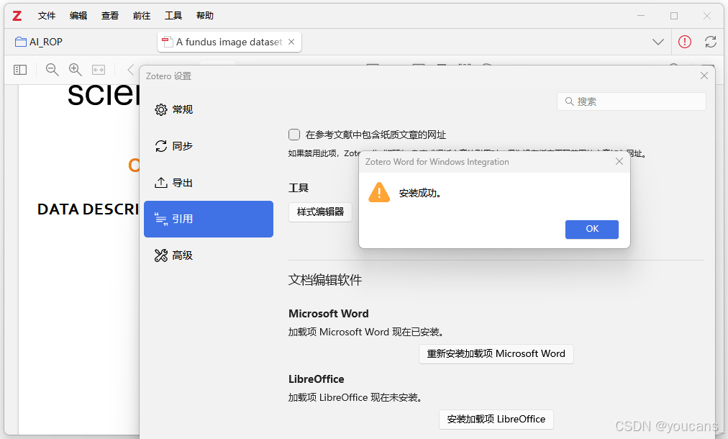Open the 样式编辑器 button
This screenshot has width=728, height=439.
pos(320,212)
